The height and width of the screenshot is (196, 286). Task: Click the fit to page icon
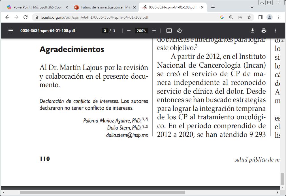pyautogui.click(x=169, y=31)
